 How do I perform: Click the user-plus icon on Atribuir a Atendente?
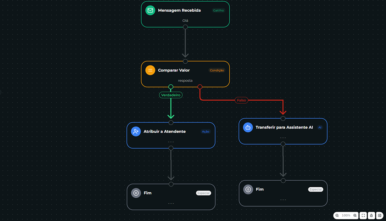(136, 132)
